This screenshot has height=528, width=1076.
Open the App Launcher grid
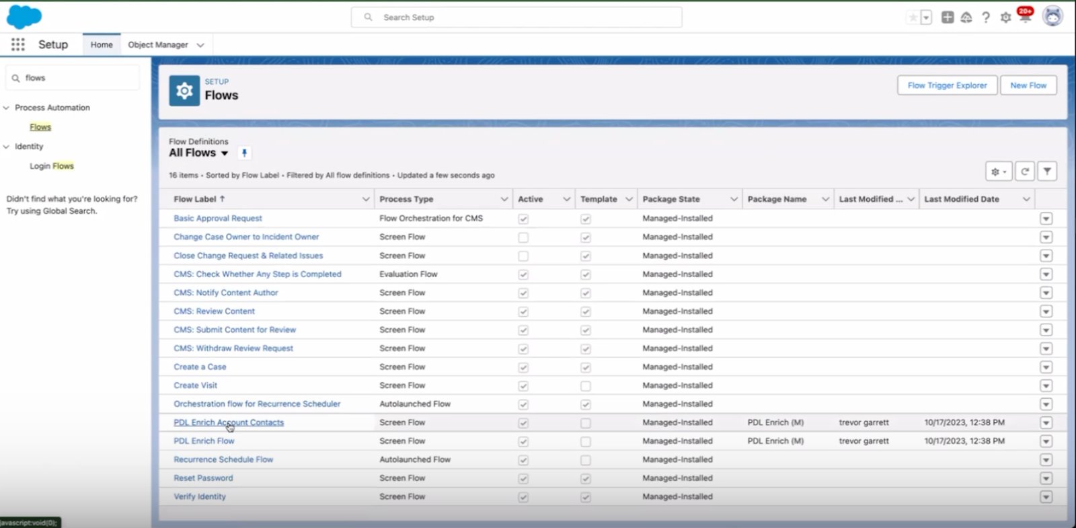pyautogui.click(x=18, y=44)
